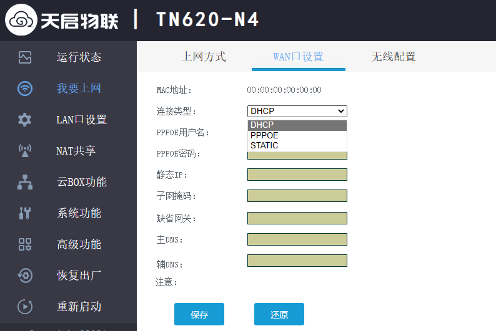Choose DHCP in the dropdown list
This screenshot has height=331, width=496.
[297, 125]
